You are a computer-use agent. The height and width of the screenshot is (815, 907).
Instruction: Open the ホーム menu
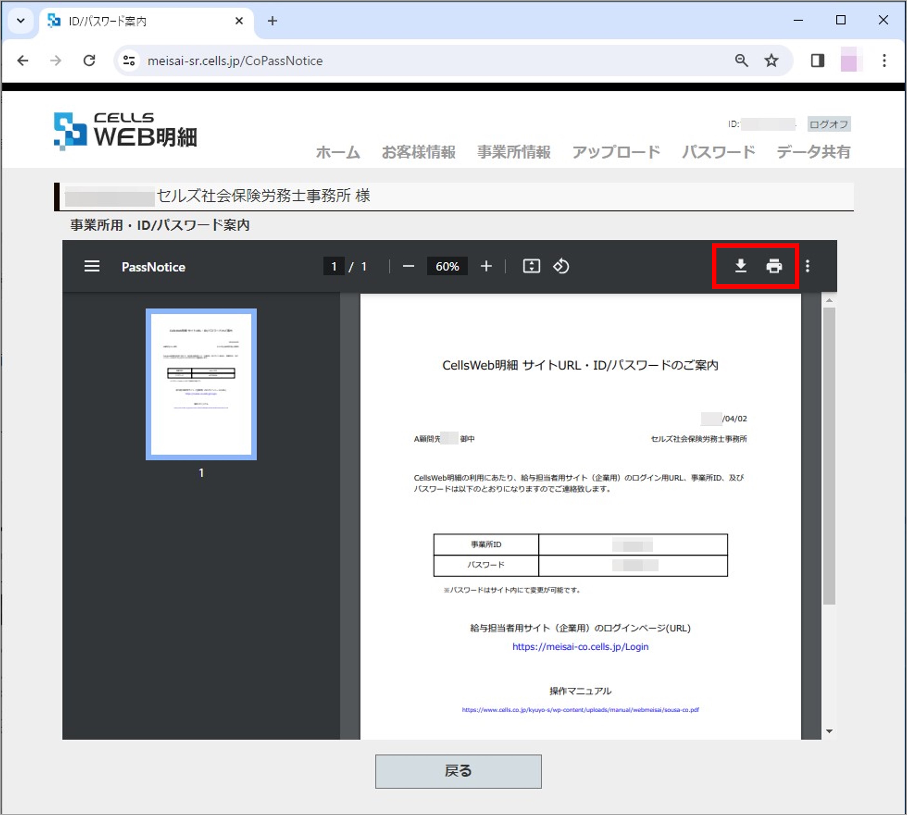[x=338, y=152]
